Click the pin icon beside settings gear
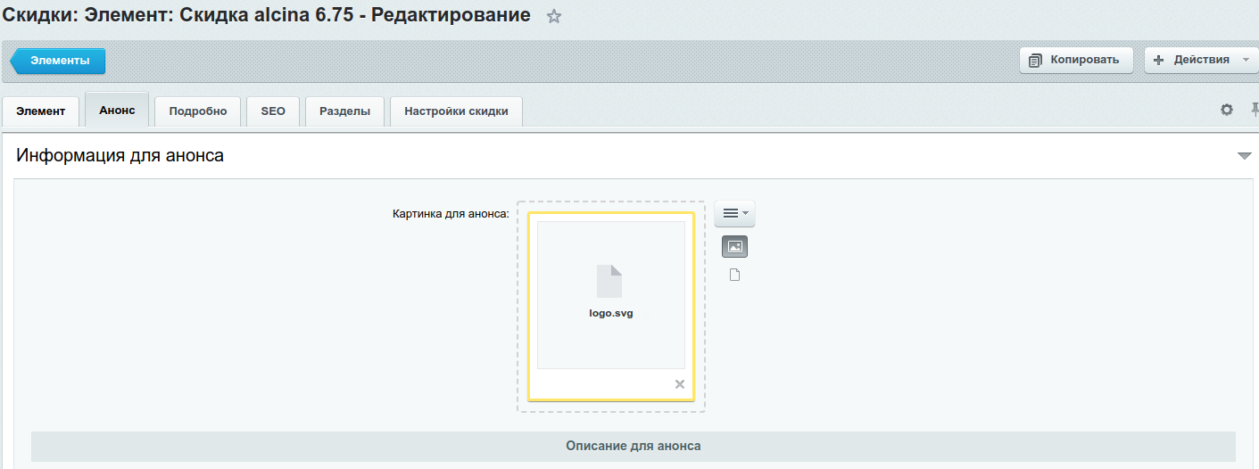 coord(1254,110)
